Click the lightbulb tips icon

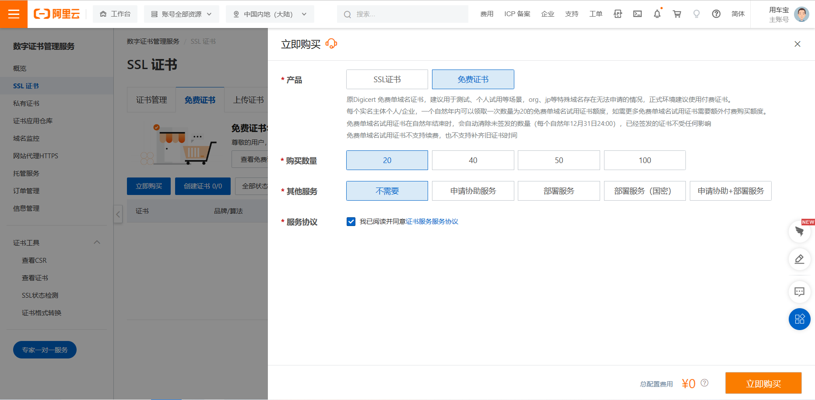click(x=696, y=14)
